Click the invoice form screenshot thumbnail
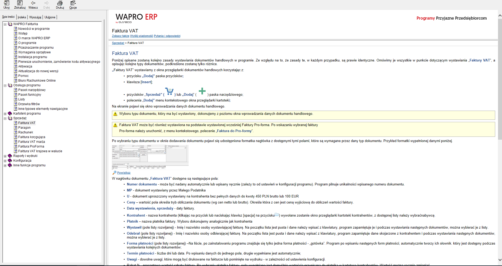This screenshot has width=502, height=266. 150,157
